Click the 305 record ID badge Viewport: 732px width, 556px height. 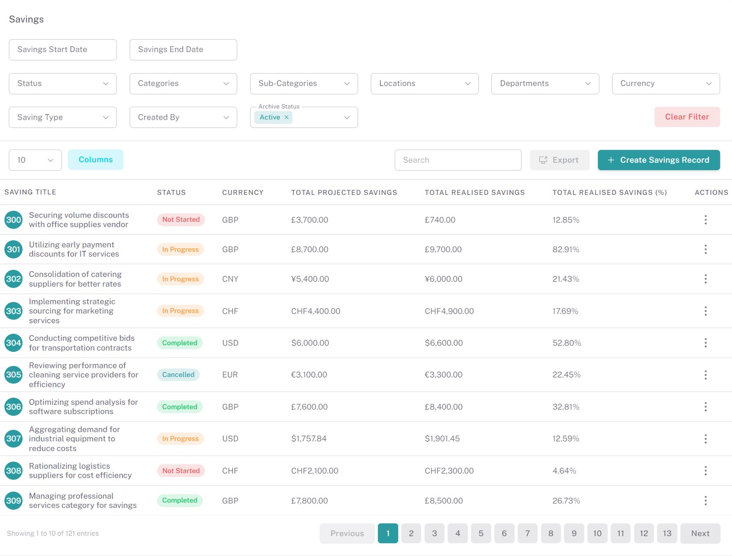[13, 375]
